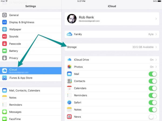Select the Wallpaper flower icon

tap(4, 29)
